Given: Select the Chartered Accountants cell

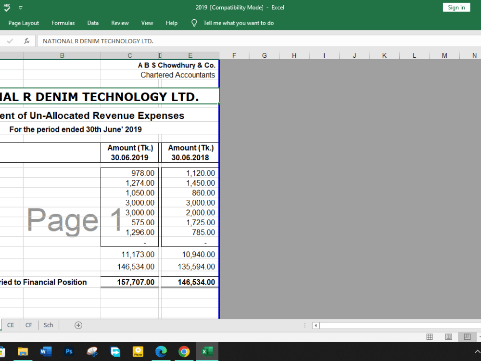Looking at the screenshot, I should click(177, 75).
